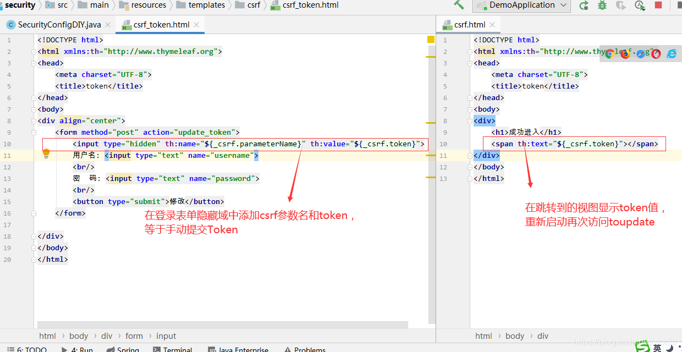The height and width of the screenshot is (352, 682).
Task: Open the Java Enterprise tool window
Action: pyautogui.click(x=238, y=349)
